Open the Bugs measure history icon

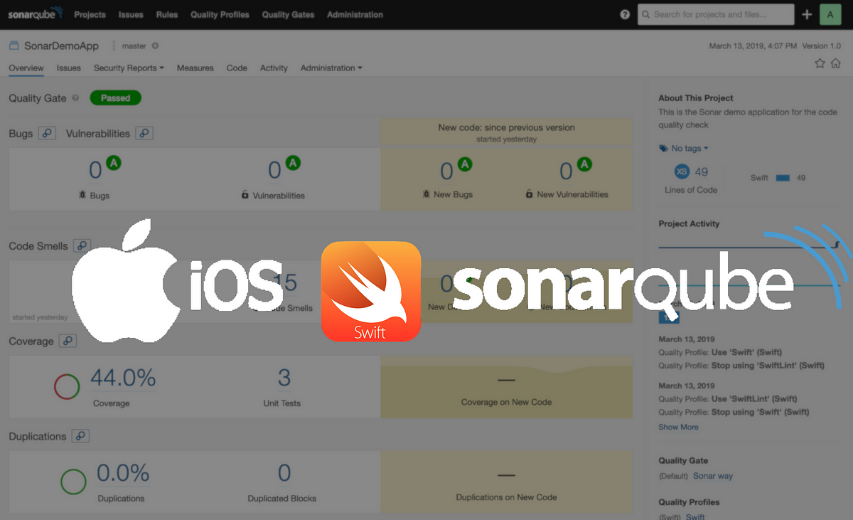47,133
